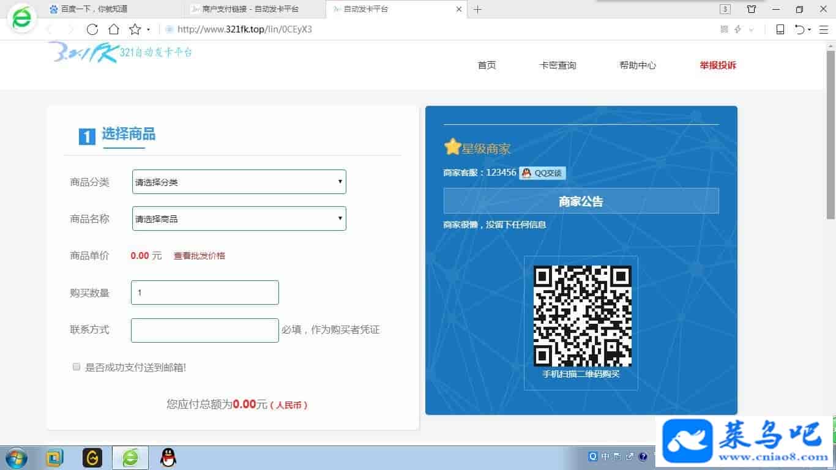The height and width of the screenshot is (470, 836).
Task: Expand the 商品分类 dropdown
Action: 239,182
